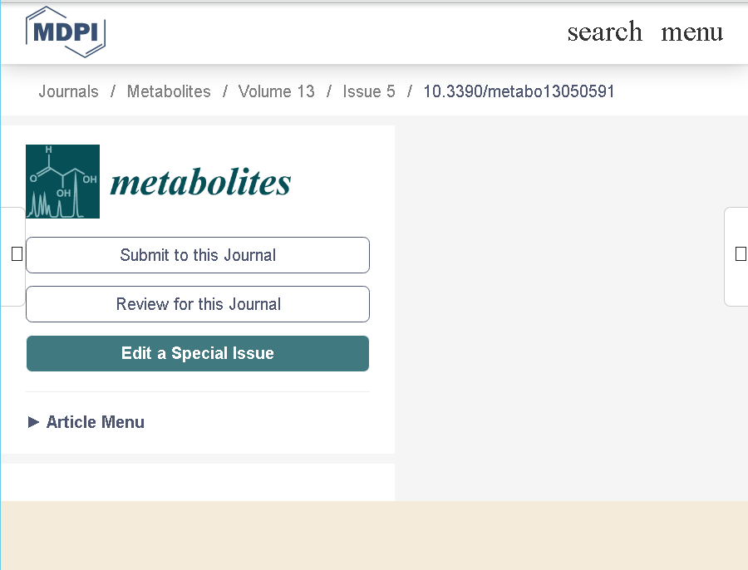This screenshot has width=748, height=570.
Task: Open Metabolites breadcrumb link
Action: 169,91
